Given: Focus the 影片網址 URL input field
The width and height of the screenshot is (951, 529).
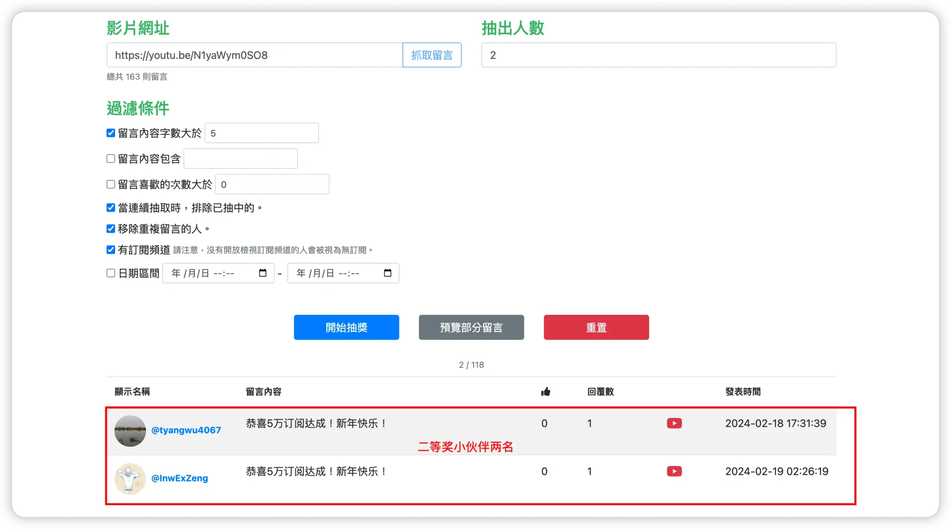Looking at the screenshot, I should 254,55.
